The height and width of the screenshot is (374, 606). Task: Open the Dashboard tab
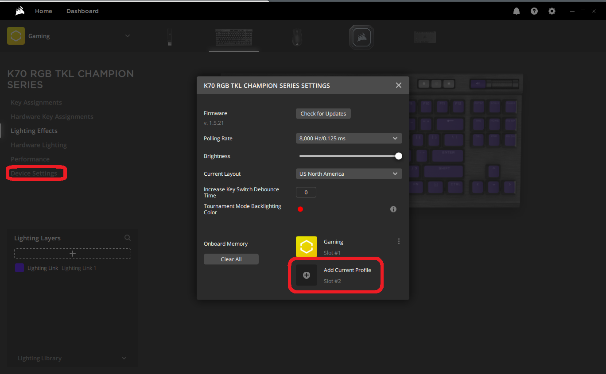point(82,11)
